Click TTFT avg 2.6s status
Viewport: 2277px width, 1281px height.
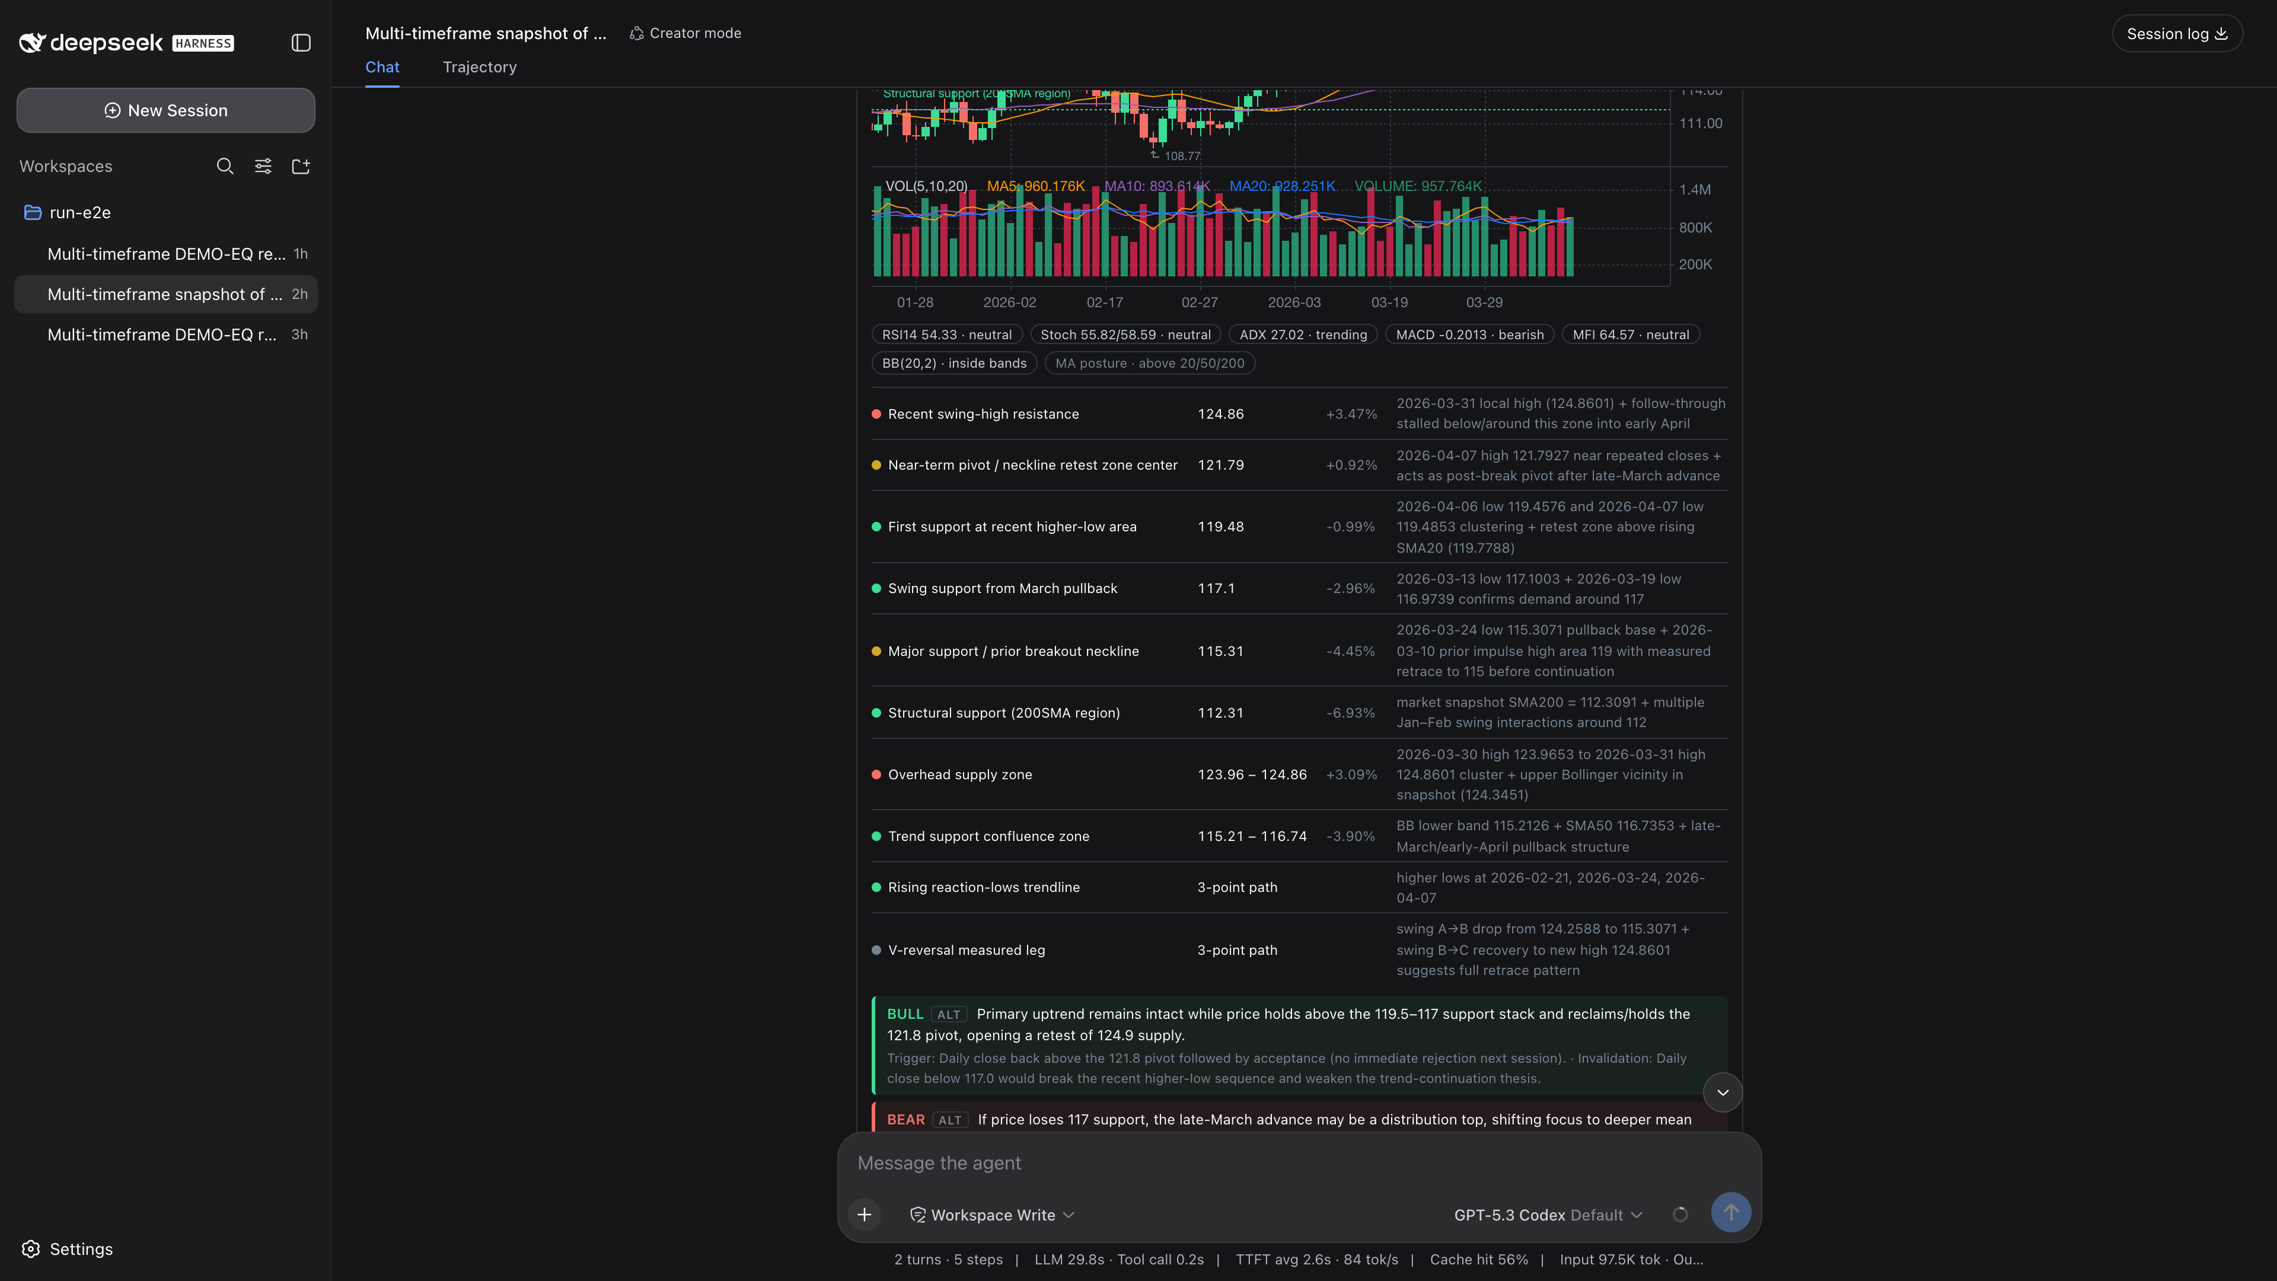coord(1317,1259)
